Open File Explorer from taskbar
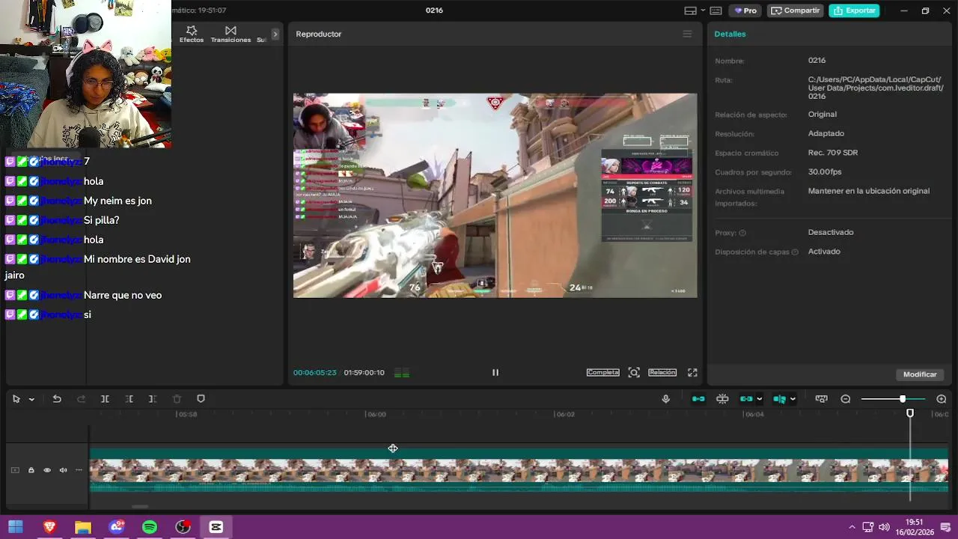 pos(83,527)
